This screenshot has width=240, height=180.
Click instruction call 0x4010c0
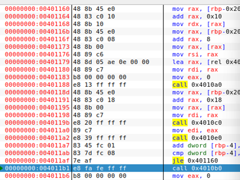197,123
